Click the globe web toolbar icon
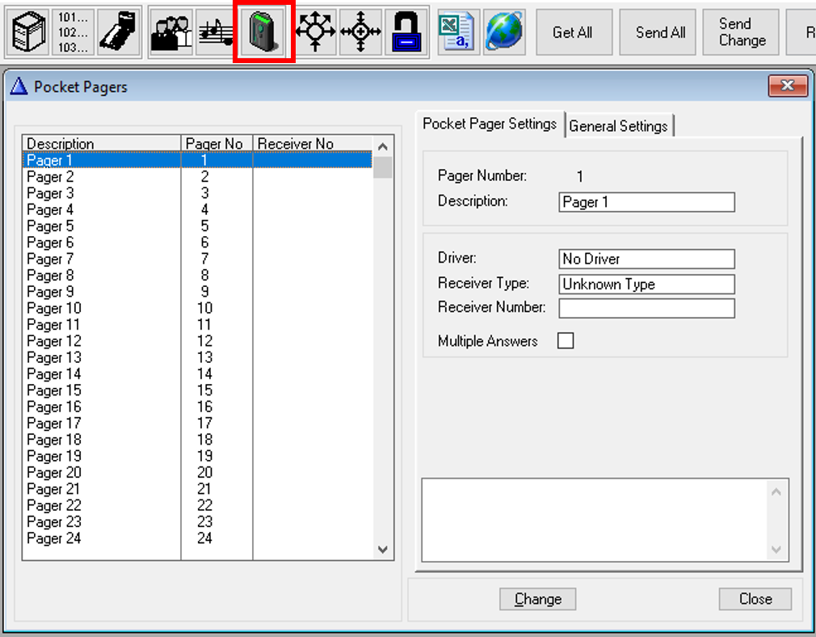 504,32
